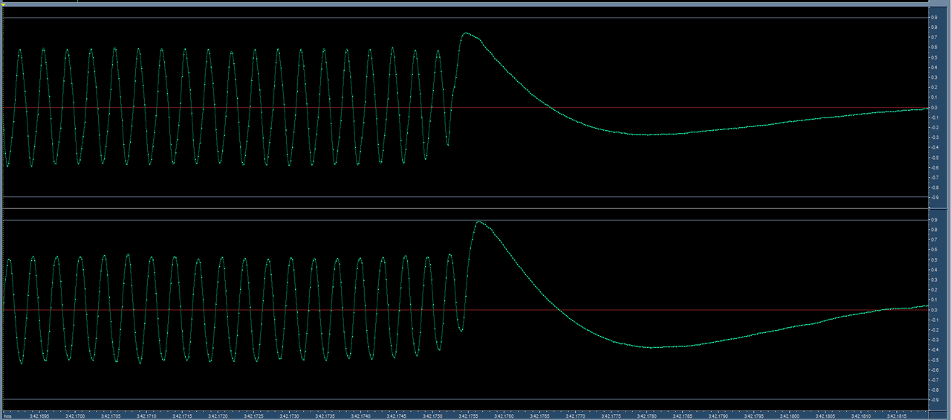The image size is (951, 420).
Task: Click the 3:42.1740 label on time ruler
Action: pyautogui.click(x=360, y=416)
